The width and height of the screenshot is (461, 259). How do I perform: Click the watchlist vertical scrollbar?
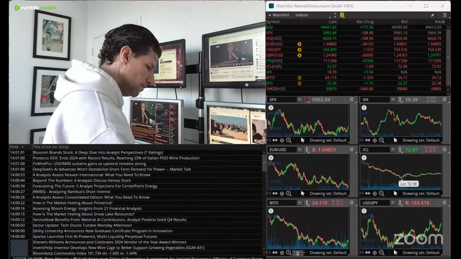[x=448, y=58]
